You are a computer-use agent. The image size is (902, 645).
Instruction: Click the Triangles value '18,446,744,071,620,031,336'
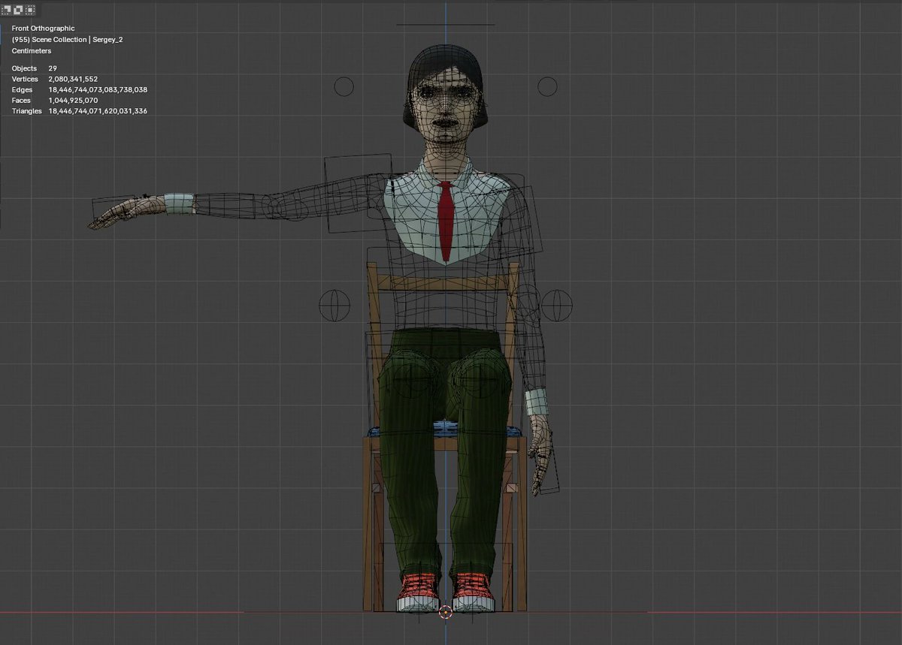pos(98,111)
